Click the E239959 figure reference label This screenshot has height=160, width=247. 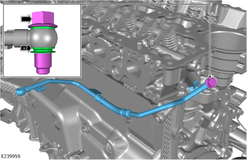tap(11, 156)
